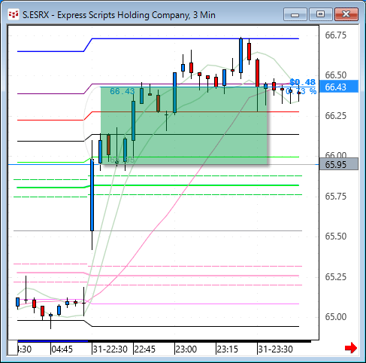This screenshot has height=363, width=366.
Task: Maximize the S.ESRX chart window
Action: (320, 14)
